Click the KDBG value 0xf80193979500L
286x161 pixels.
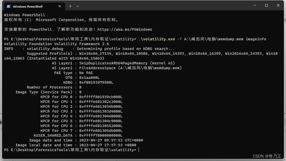click(x=96, y=83)
